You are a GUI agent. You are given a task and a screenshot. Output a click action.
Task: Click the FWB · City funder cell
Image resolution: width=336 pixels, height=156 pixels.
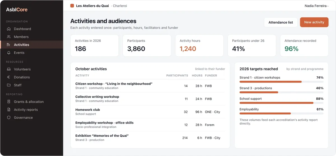pyautogui.click(x=213, y=138)
